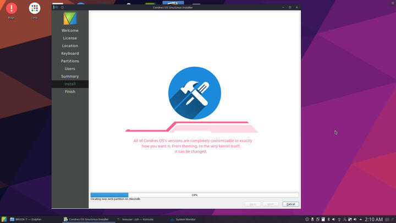Click the hammer and screwdriver slideshow image

(195, 93)
